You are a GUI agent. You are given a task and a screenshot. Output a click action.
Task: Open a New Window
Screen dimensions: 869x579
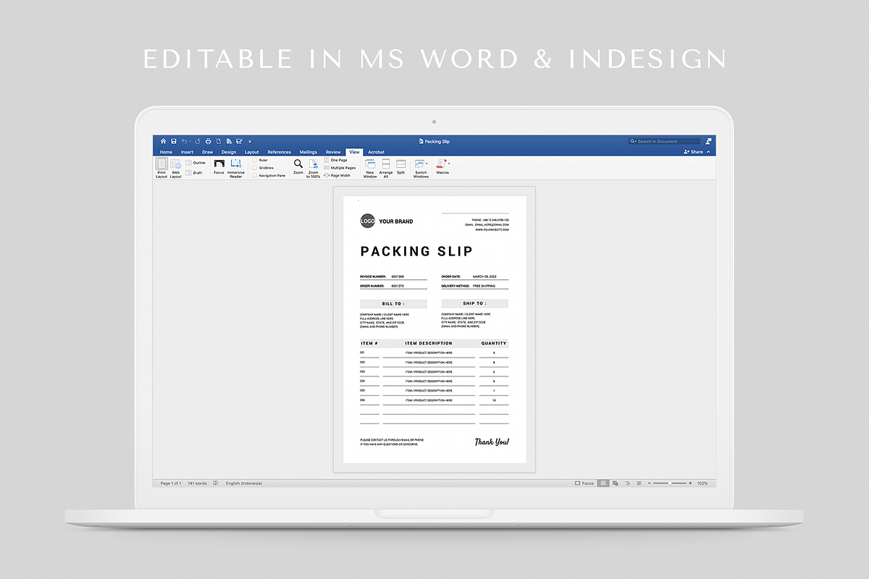(370, 165)
